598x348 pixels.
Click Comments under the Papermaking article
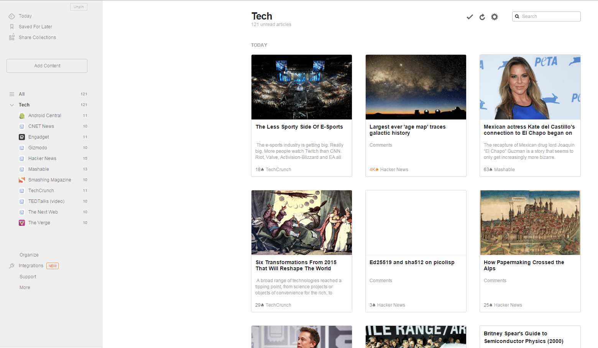coord(495,281)
